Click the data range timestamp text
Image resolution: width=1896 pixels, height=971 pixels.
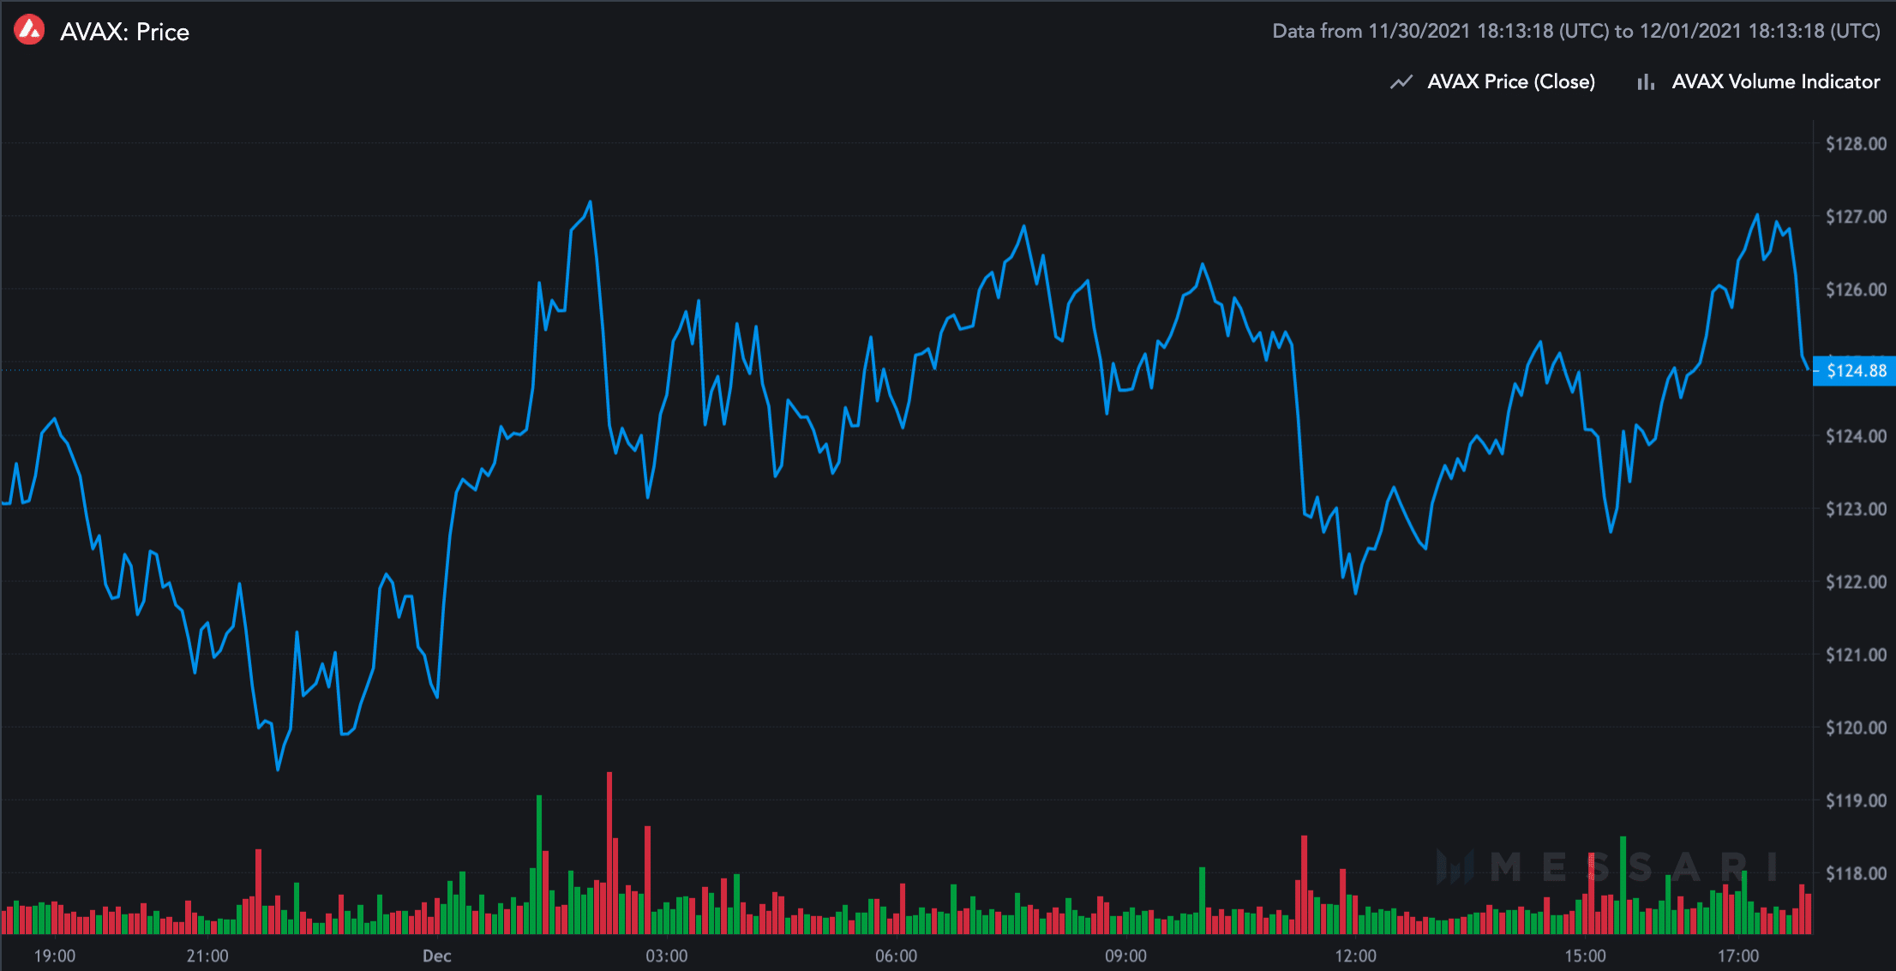1575,31
